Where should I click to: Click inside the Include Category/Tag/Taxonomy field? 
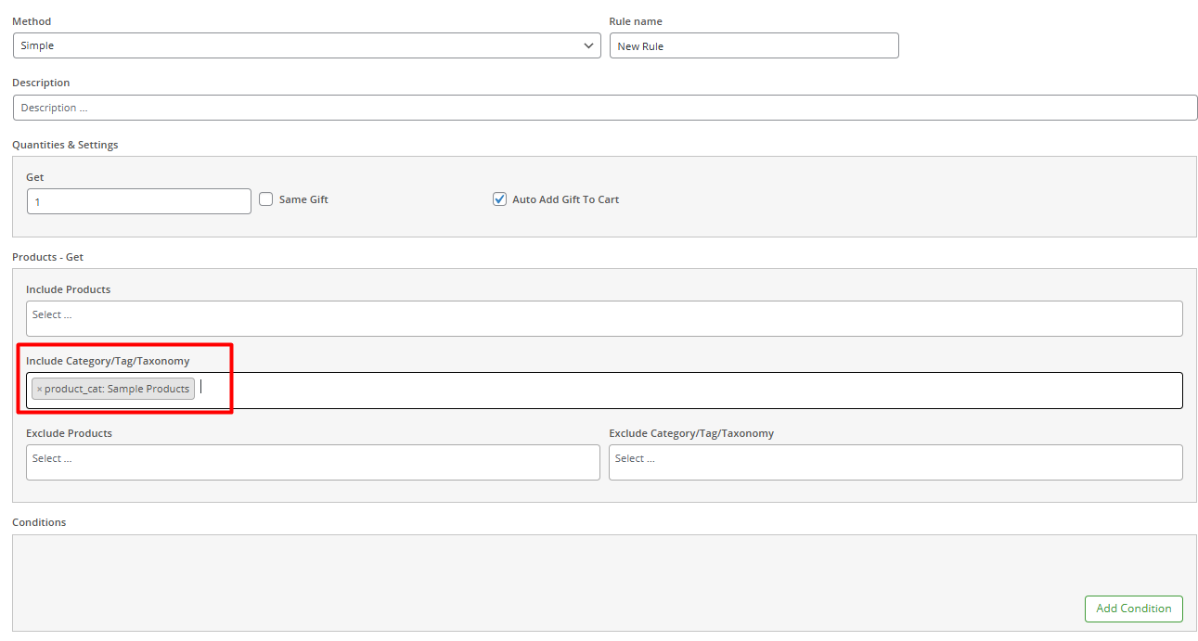(x=687, y=391)
